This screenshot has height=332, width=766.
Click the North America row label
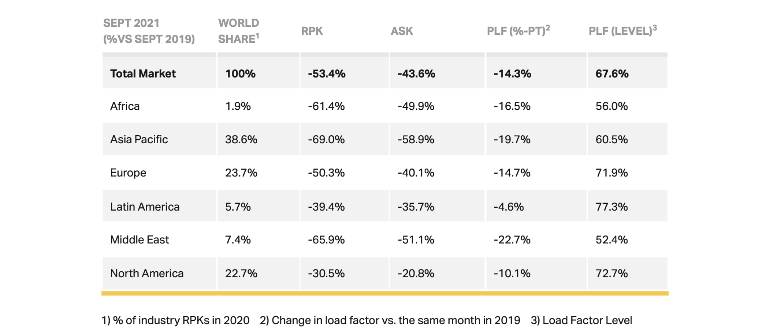click(x=146, y=273)
